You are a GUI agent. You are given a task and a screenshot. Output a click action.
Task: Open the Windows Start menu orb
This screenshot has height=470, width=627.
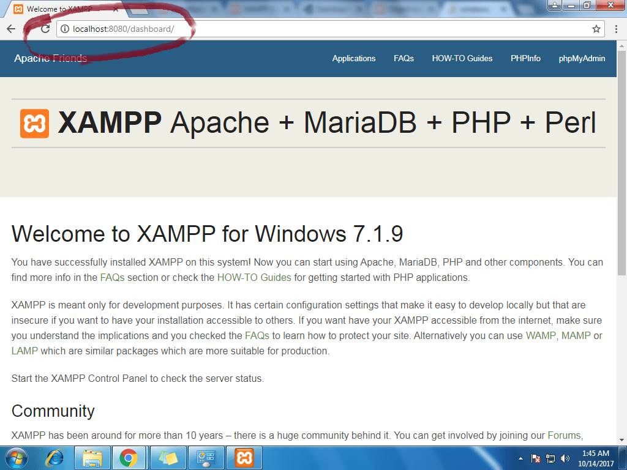click(17, 458)
